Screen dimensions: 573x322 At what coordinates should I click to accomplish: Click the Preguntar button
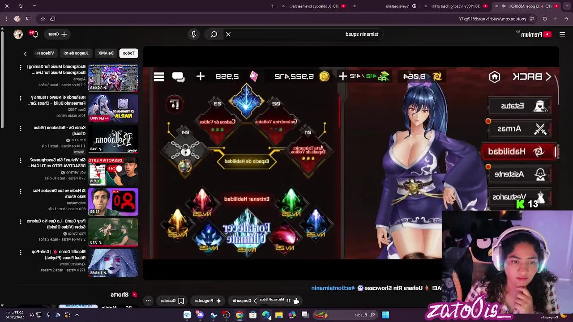click(207, 301)
